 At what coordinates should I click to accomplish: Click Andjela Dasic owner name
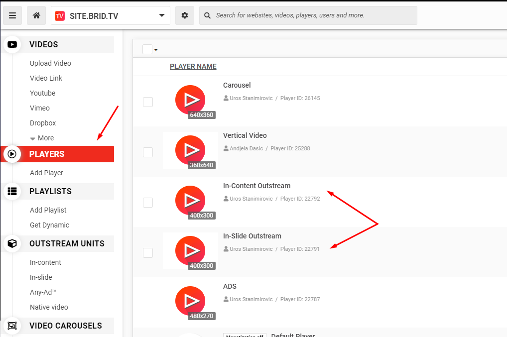point(247,149)
